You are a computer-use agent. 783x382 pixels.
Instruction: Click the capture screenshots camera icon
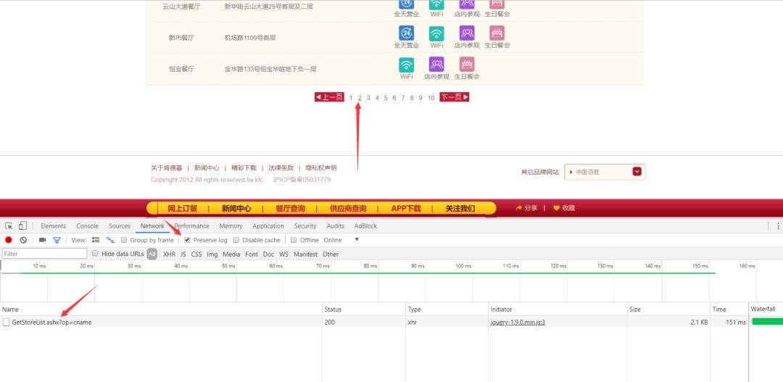click(43, 240)
